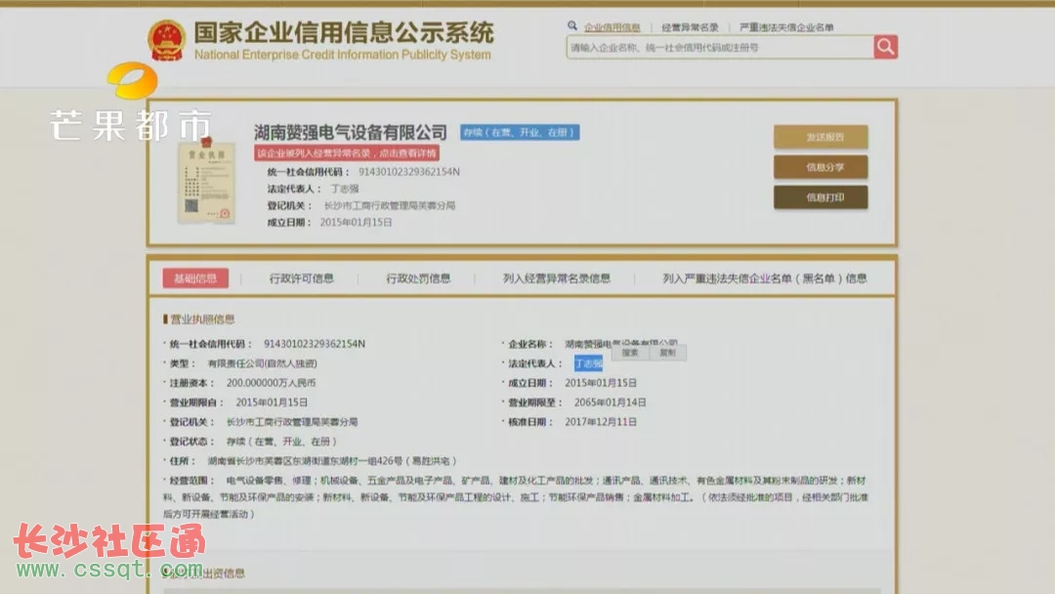Click the header establishment date 2015年01月15日
1055x594 pixels.
coord(356,222)
